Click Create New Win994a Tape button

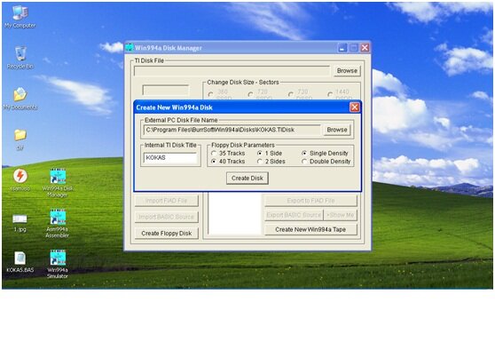point(310,229)
